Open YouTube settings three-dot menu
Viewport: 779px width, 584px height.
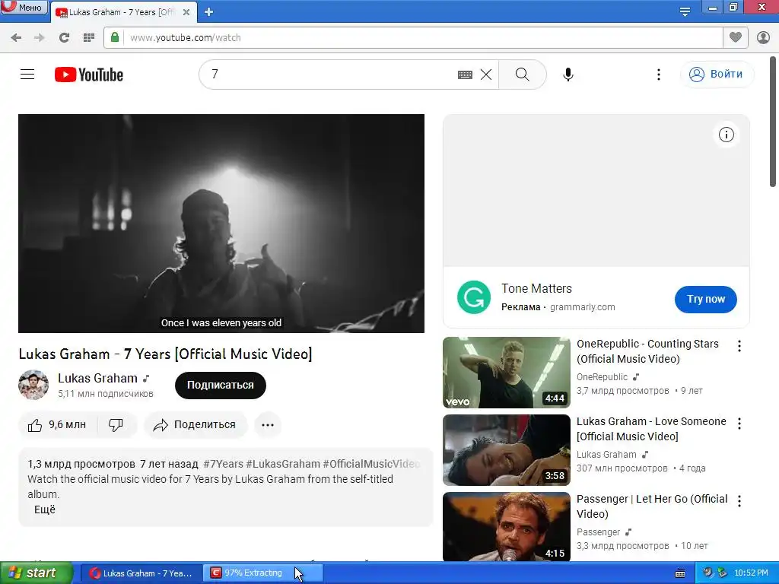point(659,75)
